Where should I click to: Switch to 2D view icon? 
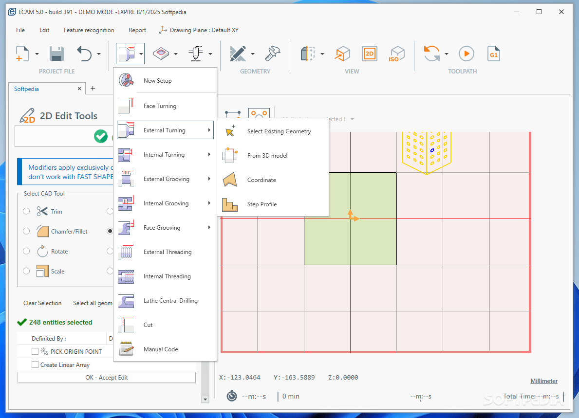tap(370, 54)
